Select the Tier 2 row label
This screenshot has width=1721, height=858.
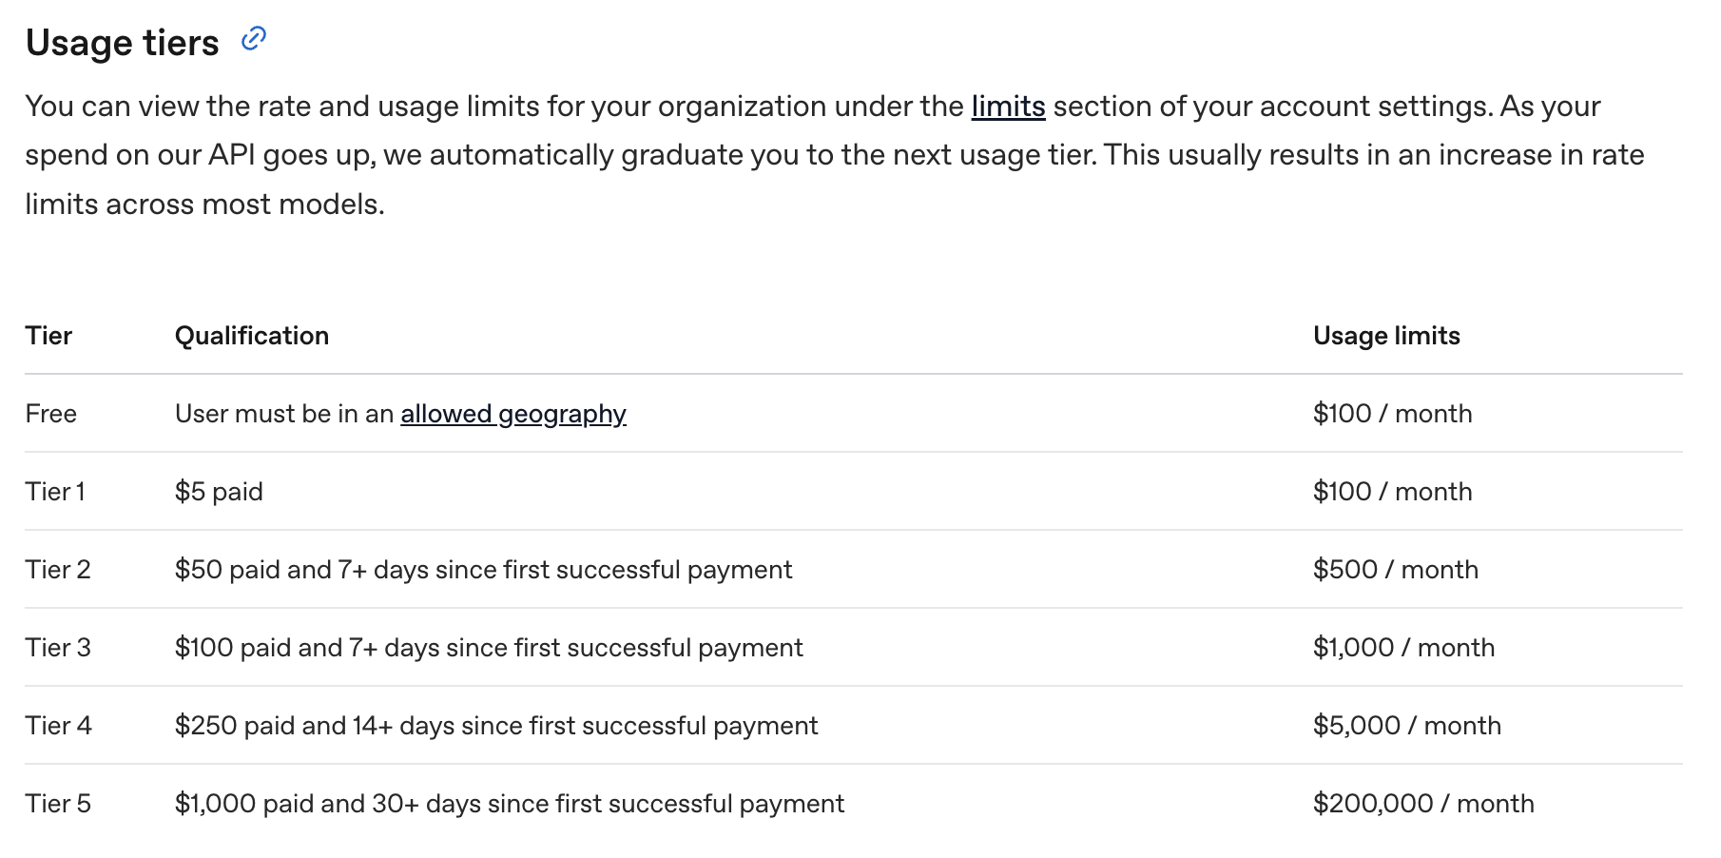click(58, 570)
